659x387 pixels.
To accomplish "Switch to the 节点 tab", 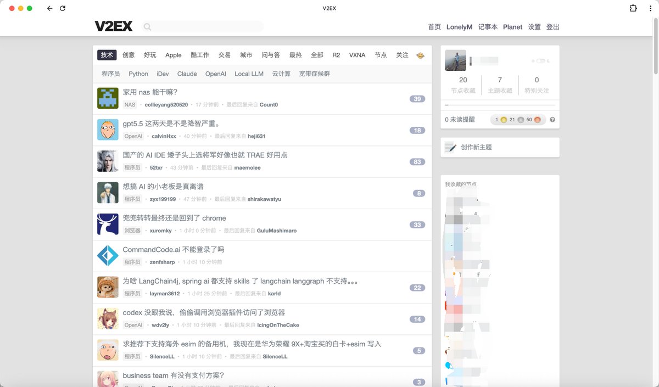I will click(x=381, y=55).
